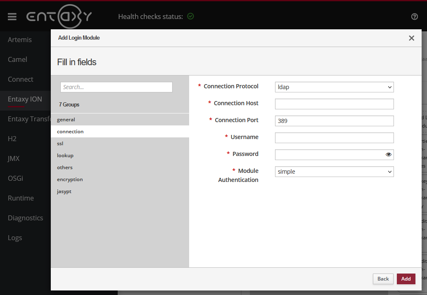This screenshot has width=427, height=295.
Task: Open the Connection Protocol dropdown
Action: (x=334, y=87)
